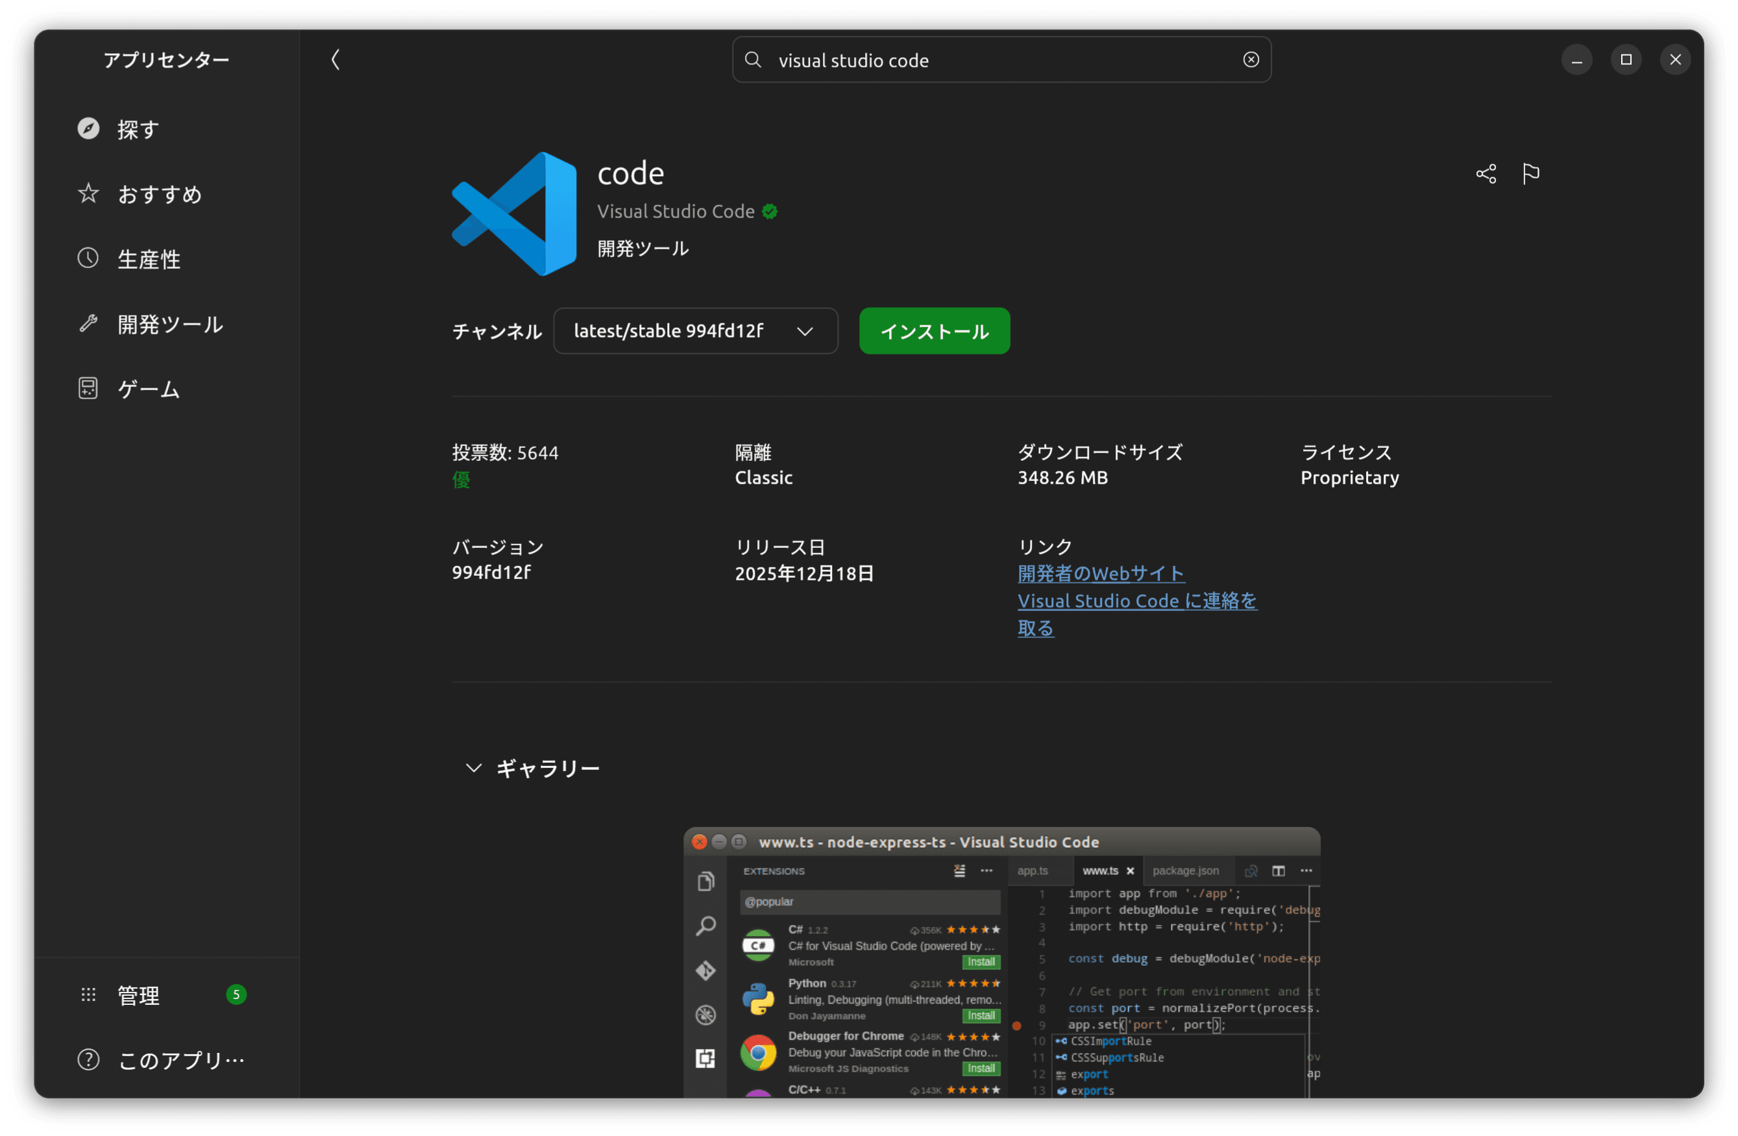Image resolution: width=1738 pixels, height=1136 pixels.
Task: Click the contact Visual Studio Code link
Action: 1136,601
